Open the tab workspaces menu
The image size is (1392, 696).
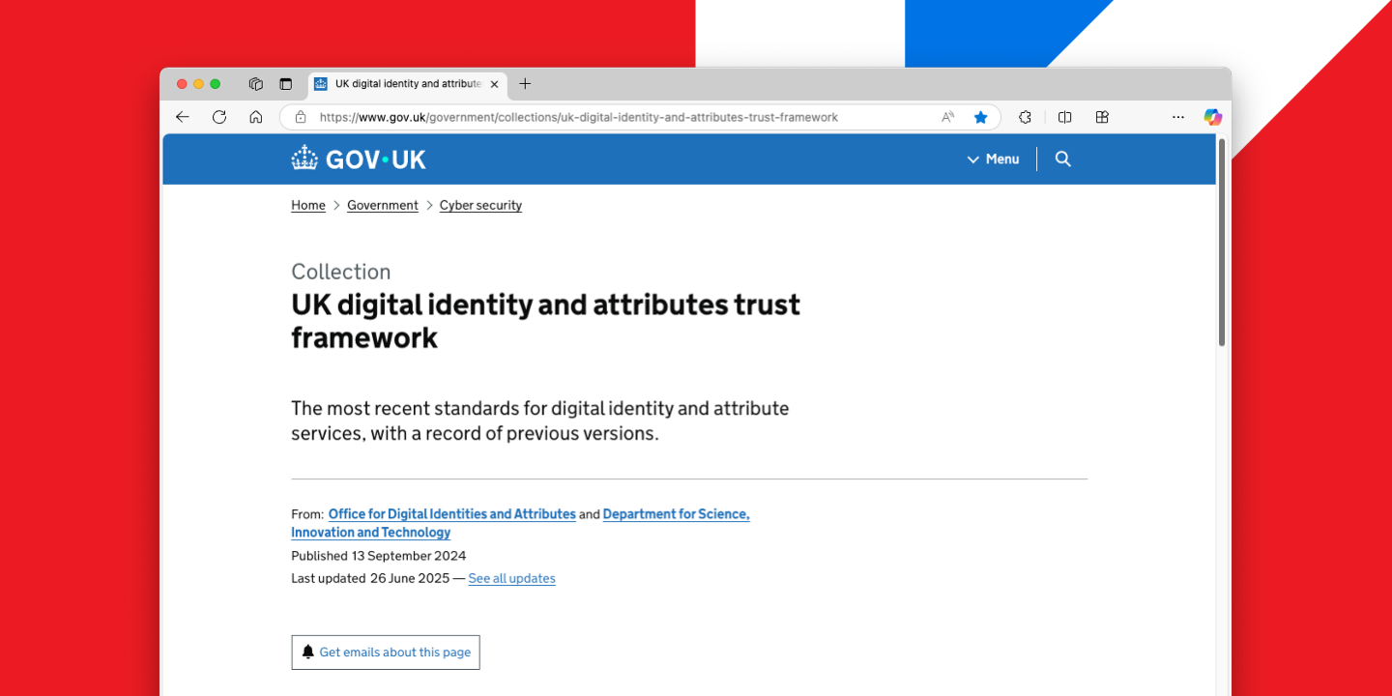pyautogui.click(x=255, y=84)
